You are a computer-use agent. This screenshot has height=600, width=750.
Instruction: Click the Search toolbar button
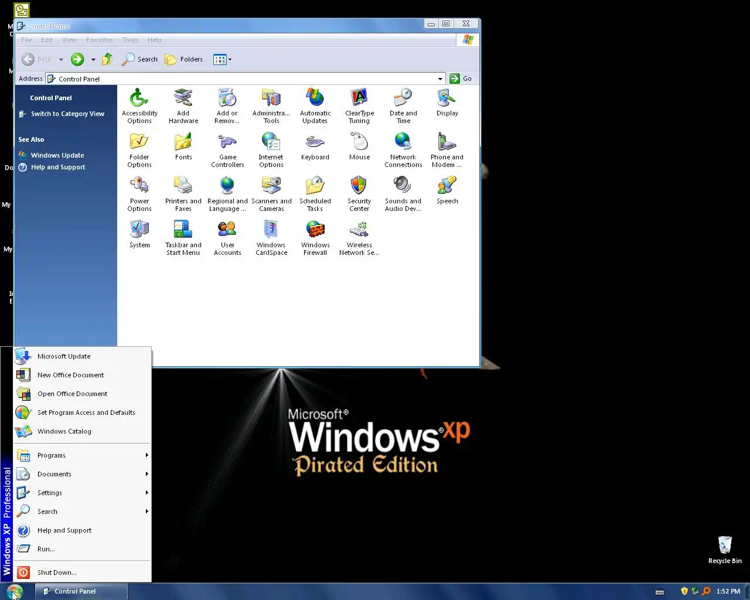(x=139, y=59)
